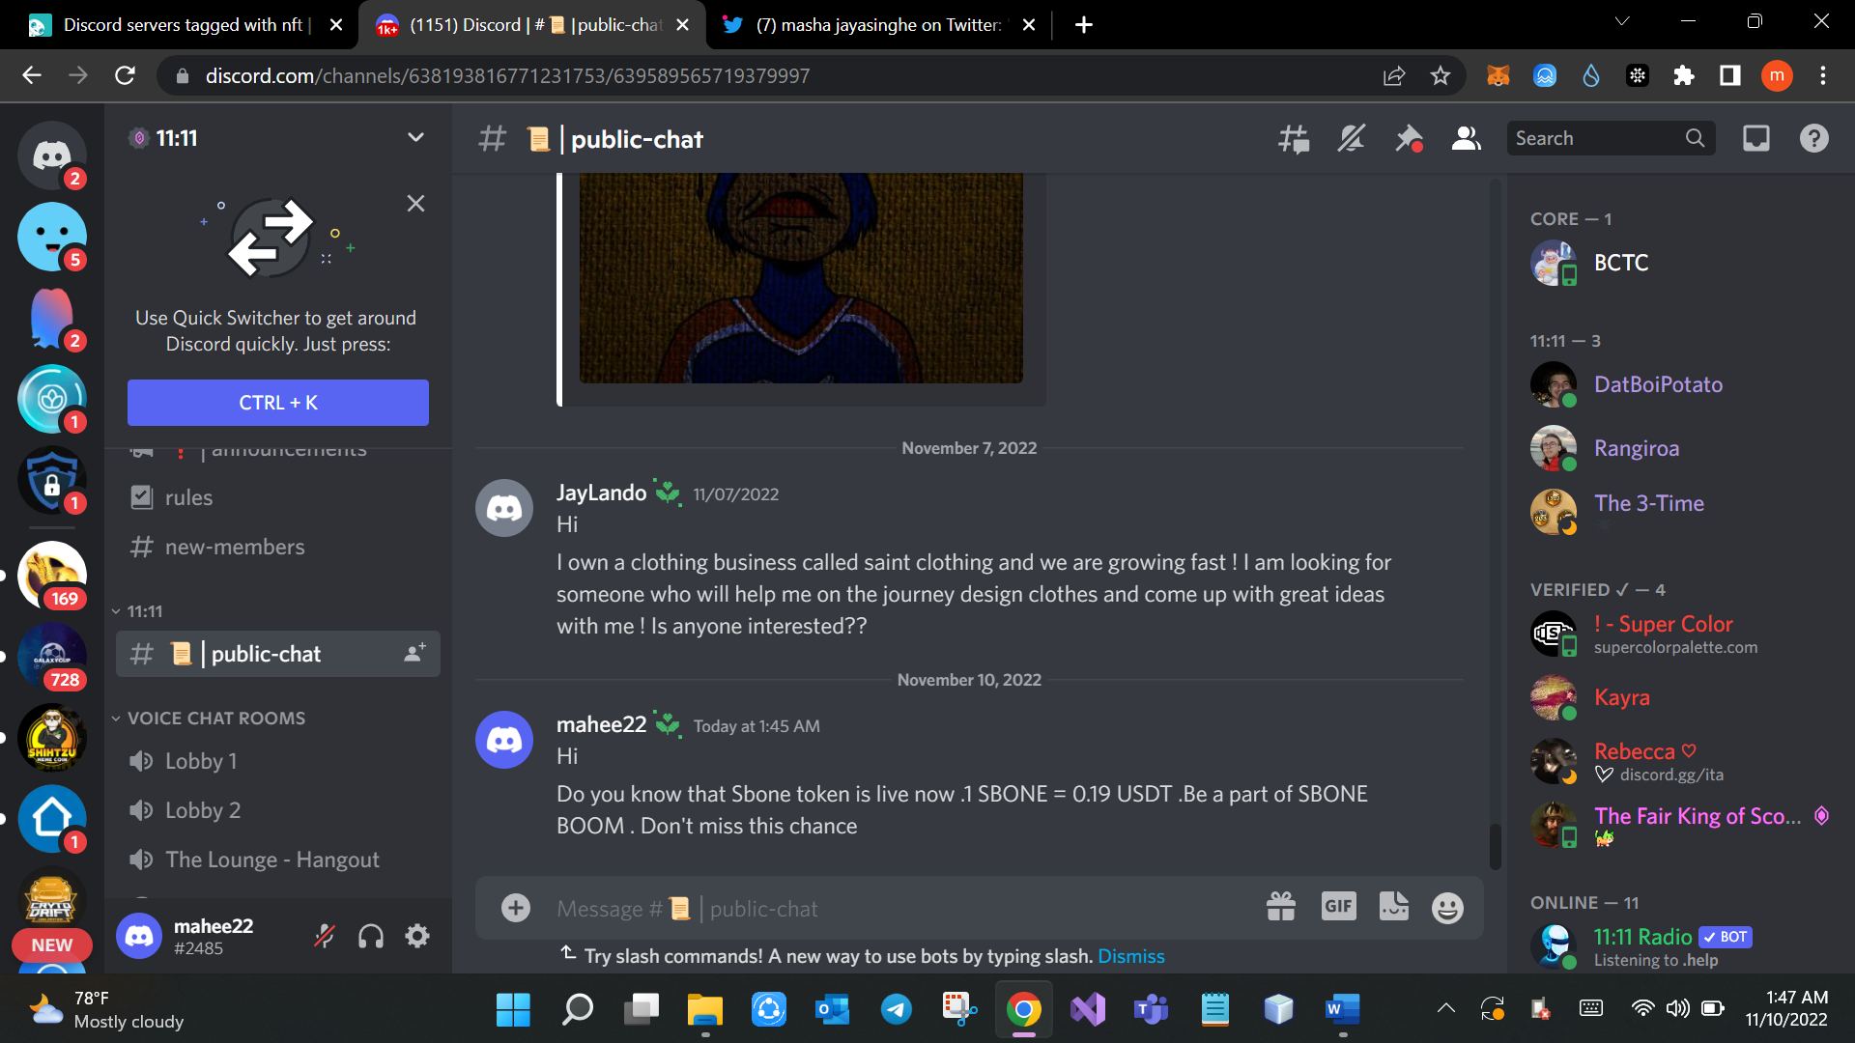This screenshot has height=1043, width=1855.
Task: Toggle headphones deafen in user panel
Action: (x=371, y=936)
